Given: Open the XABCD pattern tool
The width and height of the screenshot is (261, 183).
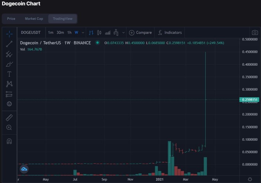Looking at the screenshot, I should coord(9,84).
